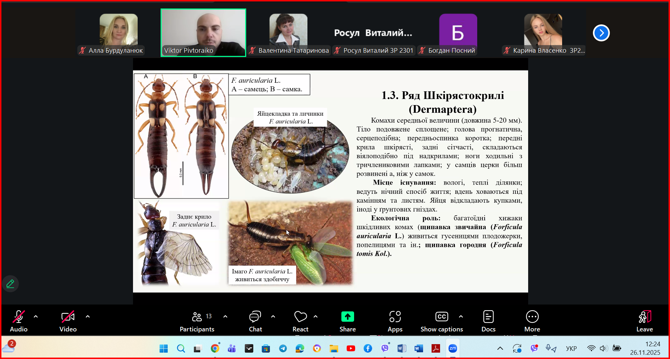Show hidden system tray icons
The image size is (670, 359).
coord(500,348)
